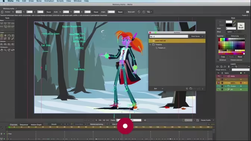This screenshot has height=141, width=251.
Task: Select the Zoom Camera tool
Action: click(x=5, y=44)
